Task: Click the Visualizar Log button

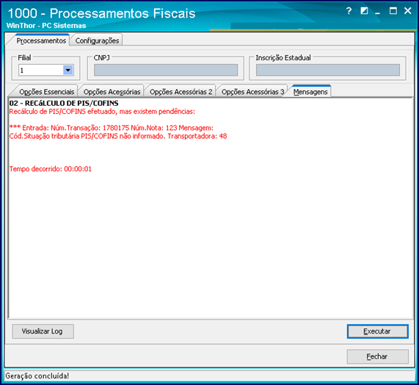Action: pyautogui.click(x=43, y=331)
